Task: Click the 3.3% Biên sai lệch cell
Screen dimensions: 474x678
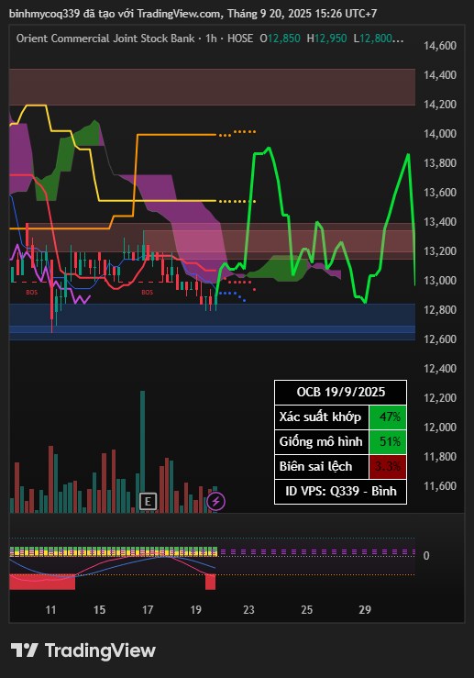Action: [x=388, y=467]
